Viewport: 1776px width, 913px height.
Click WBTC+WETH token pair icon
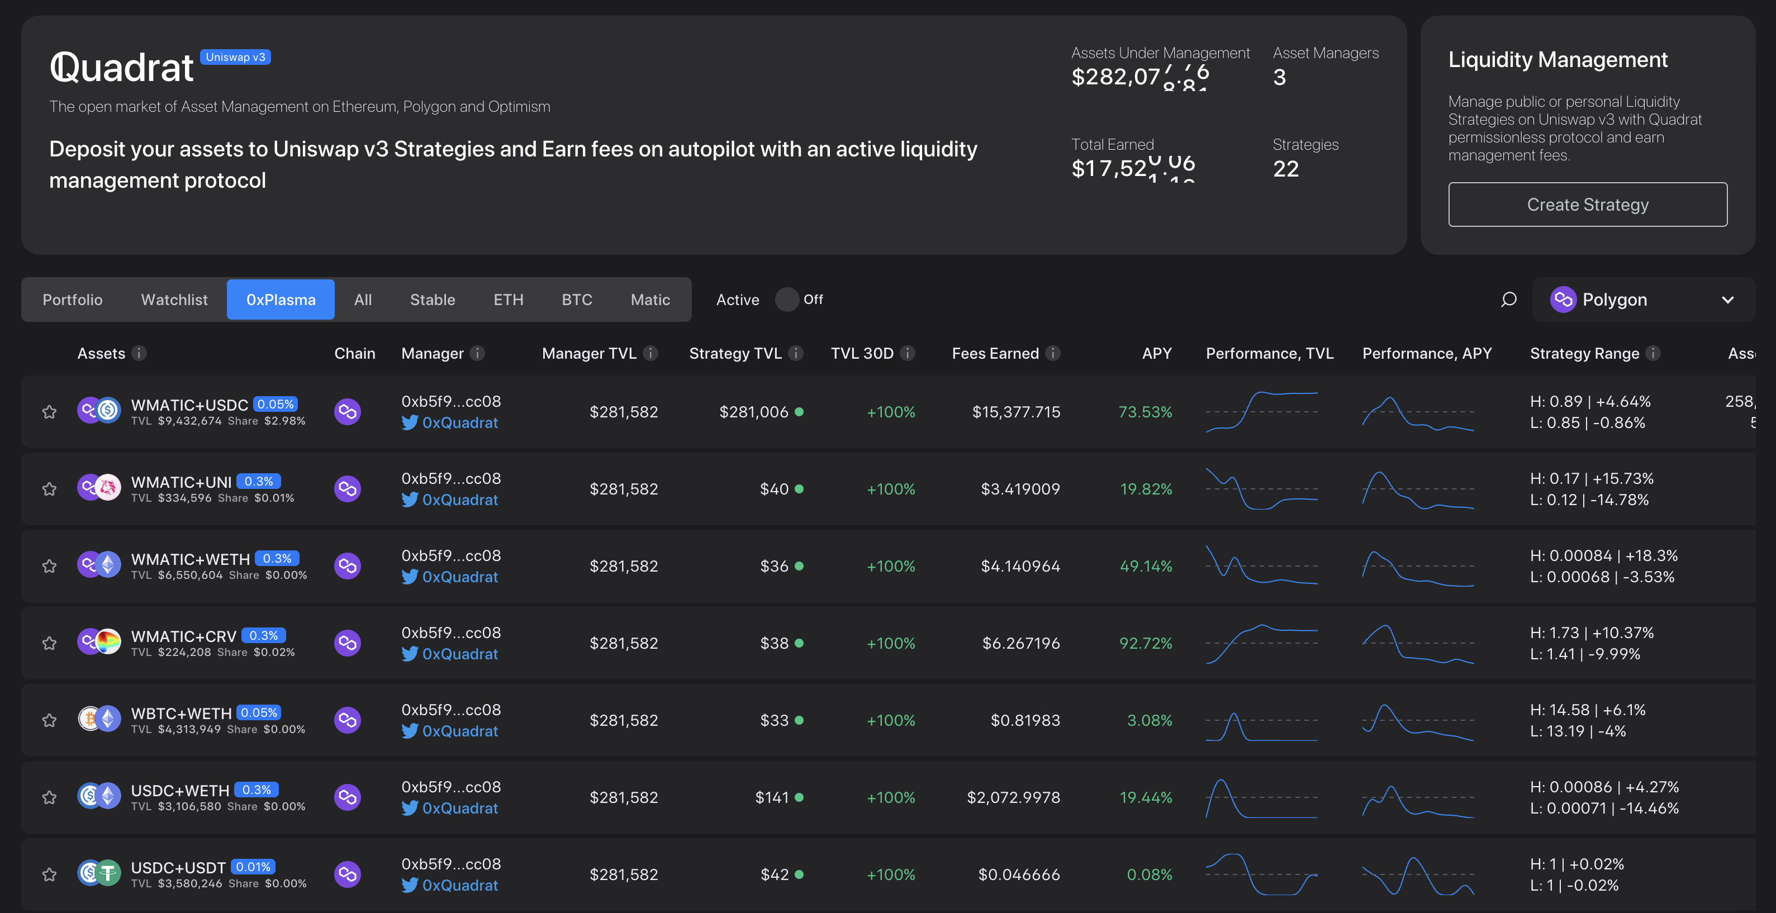click(x=98, y=719)
